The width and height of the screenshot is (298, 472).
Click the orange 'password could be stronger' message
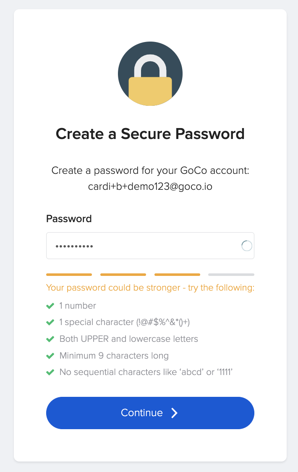click(150, 288)
